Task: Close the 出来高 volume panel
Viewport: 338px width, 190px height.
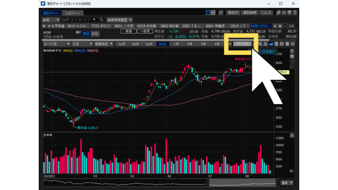Action: point(292,135)
